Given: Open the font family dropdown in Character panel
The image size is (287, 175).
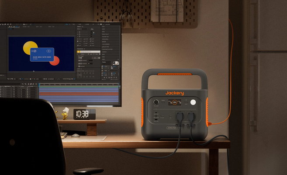Looking at the screenshot, I should pos(107,62).
